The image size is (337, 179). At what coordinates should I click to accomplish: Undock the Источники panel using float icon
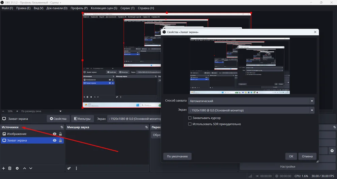(x=62, y=127)
